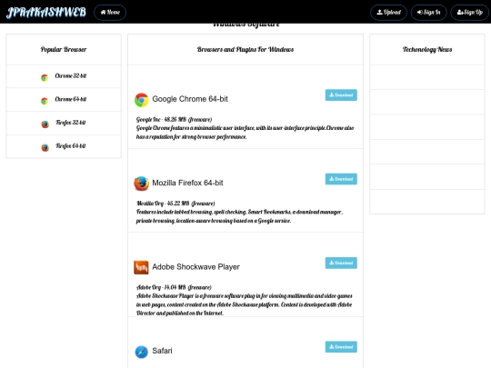This screenshot has width=491, height=368.
Task: Click the Chrome 32-bit sidebar icon
Action: click(45, 77)
